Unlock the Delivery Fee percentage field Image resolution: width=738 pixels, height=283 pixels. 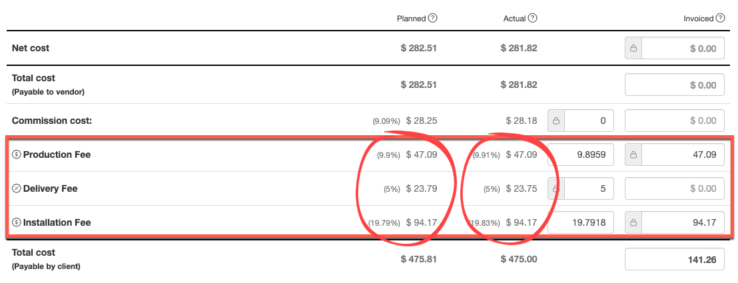coord(556,188)
